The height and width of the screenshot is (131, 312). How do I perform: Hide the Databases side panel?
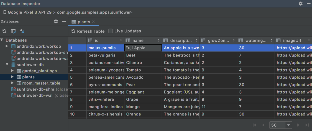(x=64, y=22)
